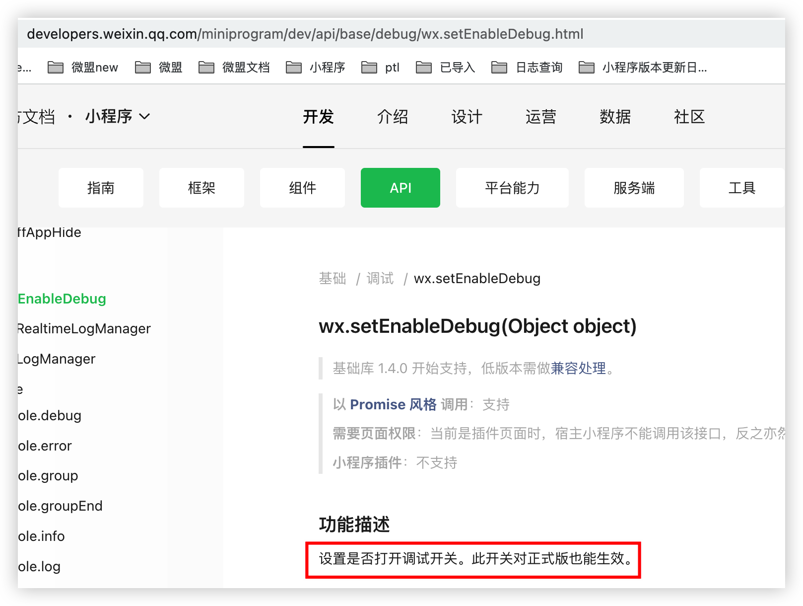This screenshot has height=606, width=803.
Task: Switch to the 设计 tab
Action: (x=467, y=117)
